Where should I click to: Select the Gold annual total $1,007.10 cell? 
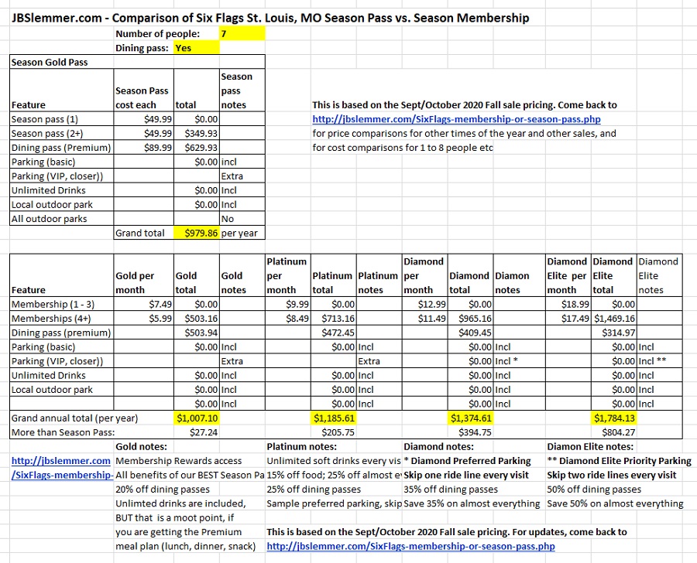tap(197, 418)
